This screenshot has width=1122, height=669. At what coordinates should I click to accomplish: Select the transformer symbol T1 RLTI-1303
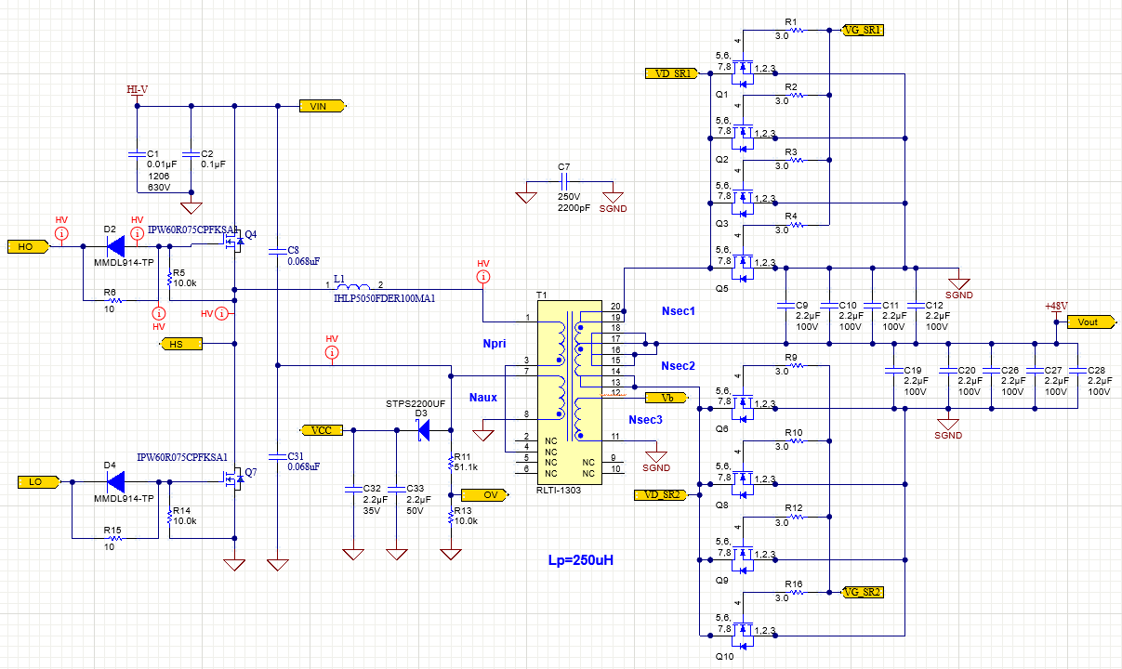572,390
